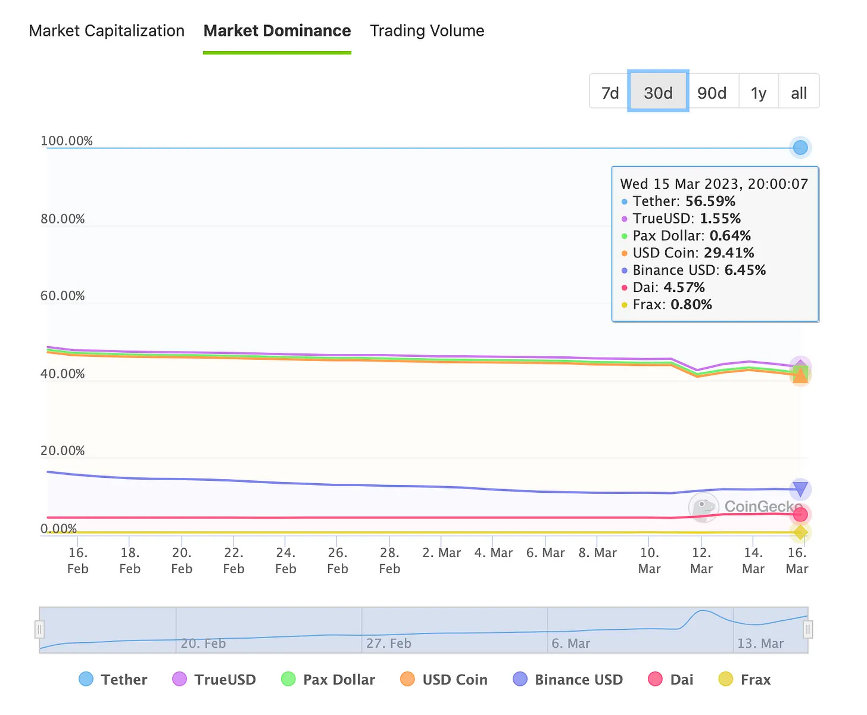
Task: Choose the 1y time range
Action: point(758,93)
